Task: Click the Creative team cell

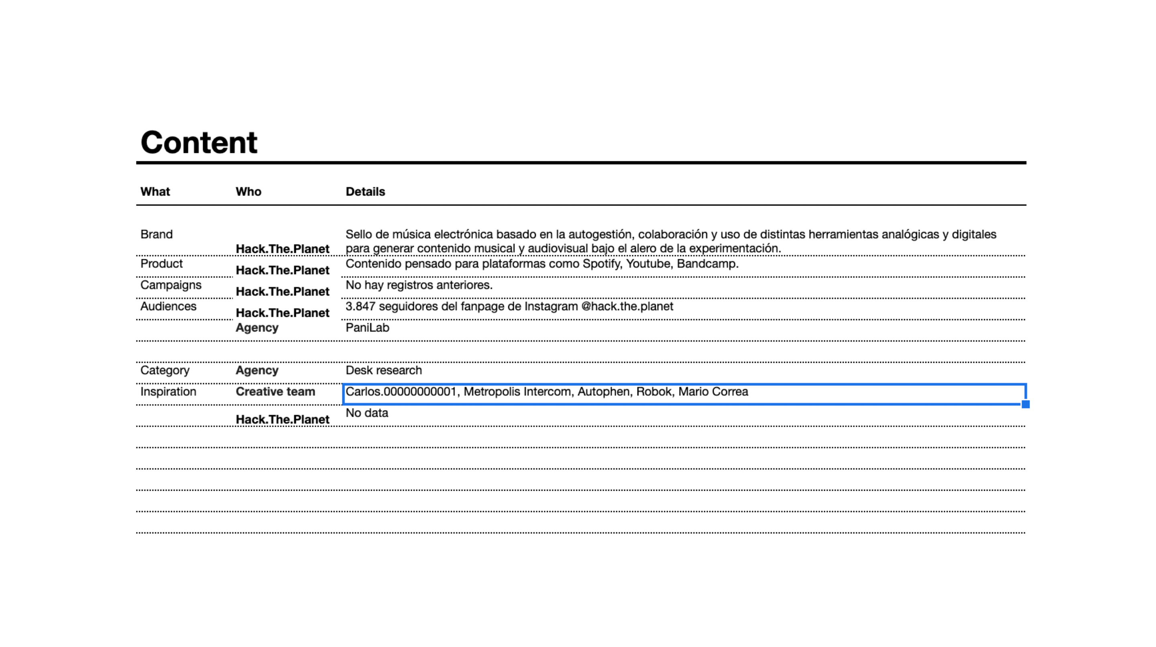Action: click(x=275, y=392)
